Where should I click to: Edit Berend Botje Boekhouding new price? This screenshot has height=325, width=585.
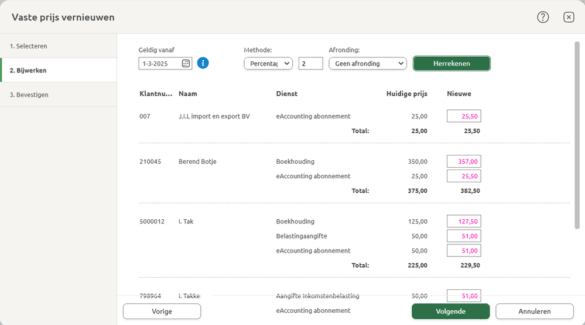(464, 161)
